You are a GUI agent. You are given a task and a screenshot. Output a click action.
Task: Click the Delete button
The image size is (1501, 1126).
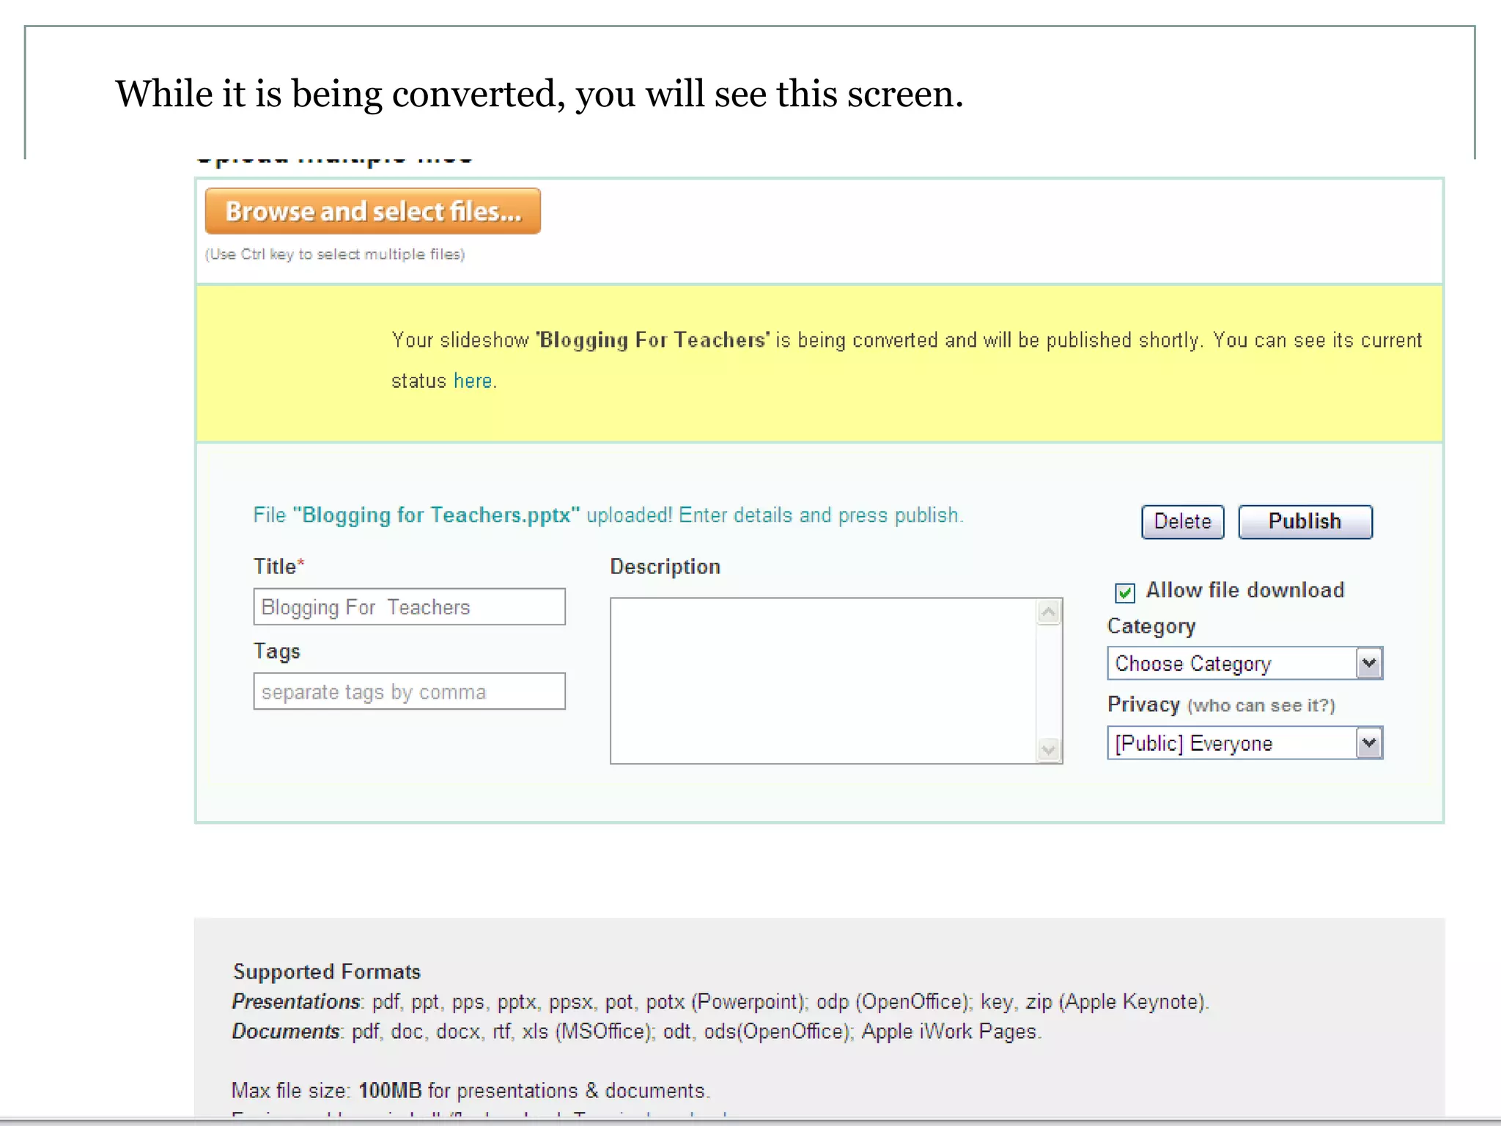coord(1182,522)
